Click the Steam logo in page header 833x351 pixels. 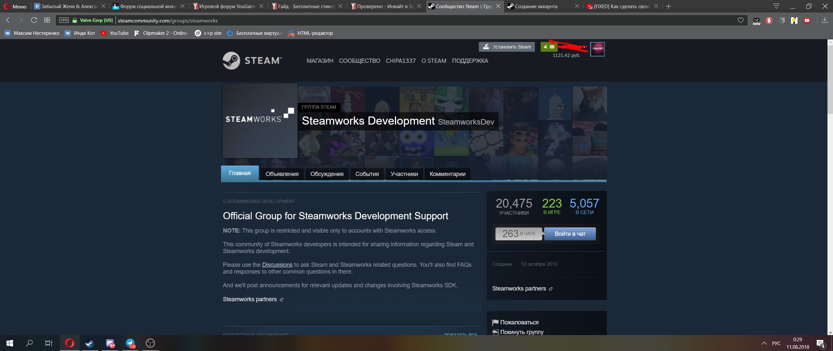click(x=252, y=61)
